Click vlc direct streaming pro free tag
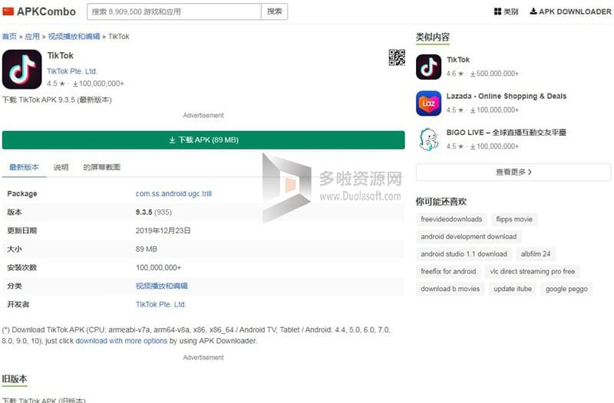614x403 pixels. [x=533, y=271]
